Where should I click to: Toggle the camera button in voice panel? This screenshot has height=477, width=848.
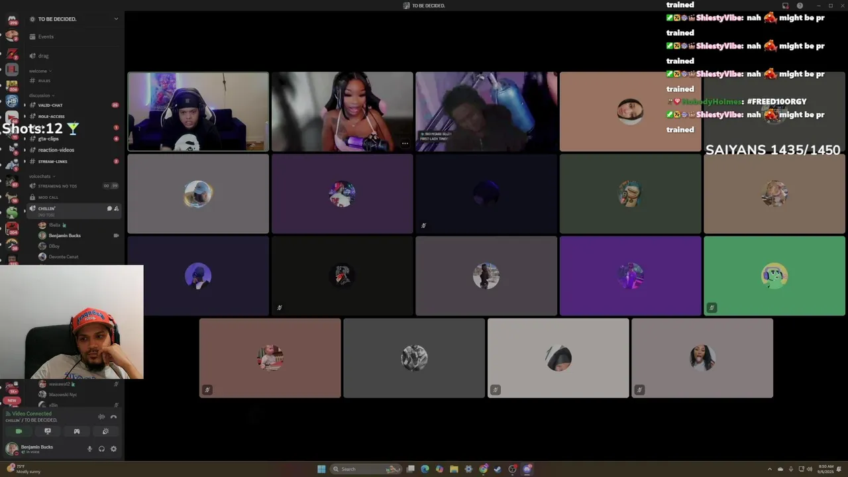pyautogui.click(x=19, y=431)
